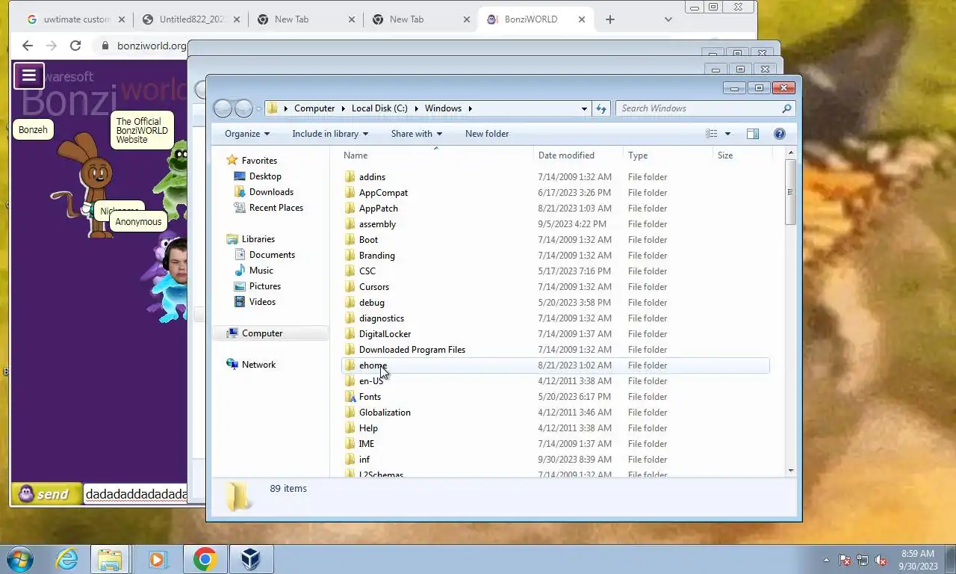Screen dimensions: 956x574
Task: Open the Internet Explorer taskbar icon
Action: pyautogui.click(x=66, y=559)
